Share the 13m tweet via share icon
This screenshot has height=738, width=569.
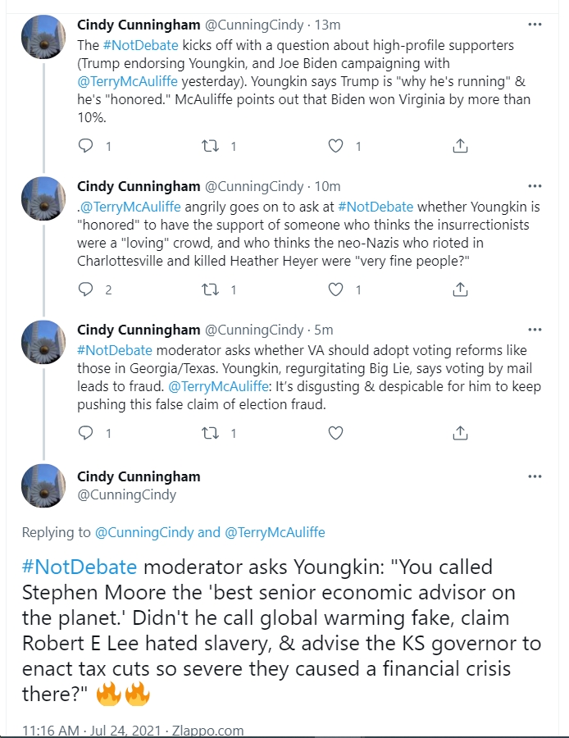[x=460, y=146]
